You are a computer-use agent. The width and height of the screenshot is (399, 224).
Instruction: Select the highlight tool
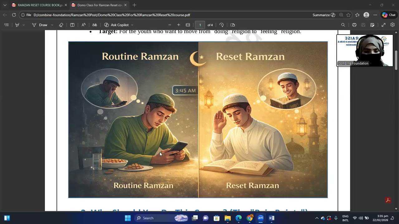tap(17, 25)
